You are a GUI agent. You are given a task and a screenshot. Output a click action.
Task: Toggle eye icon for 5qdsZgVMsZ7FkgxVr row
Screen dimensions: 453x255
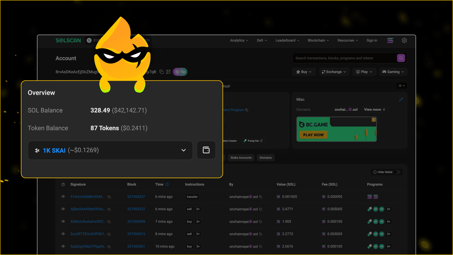[x=63, y=246]
